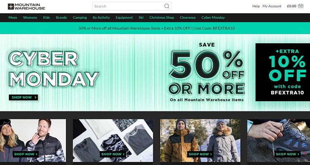
Task: Open the Help link
Action: [256, 6]
